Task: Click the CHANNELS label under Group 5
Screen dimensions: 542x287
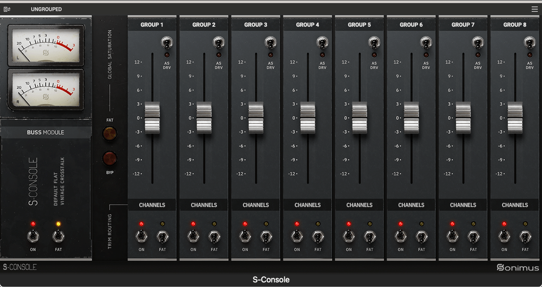Action: point(359,205)
